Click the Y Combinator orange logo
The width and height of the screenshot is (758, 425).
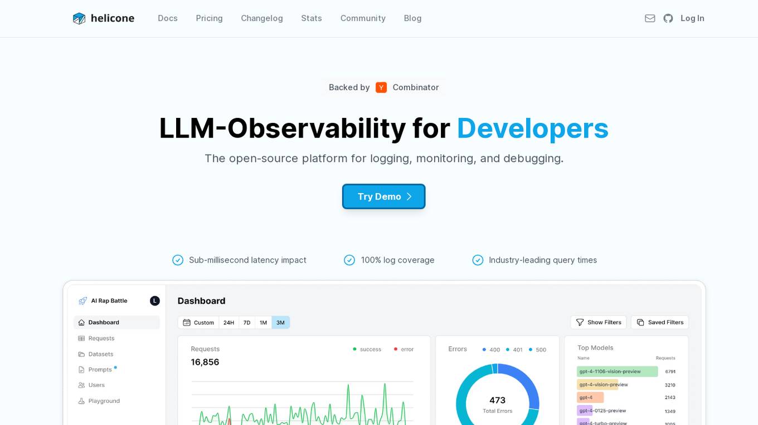tap(381, 87)
